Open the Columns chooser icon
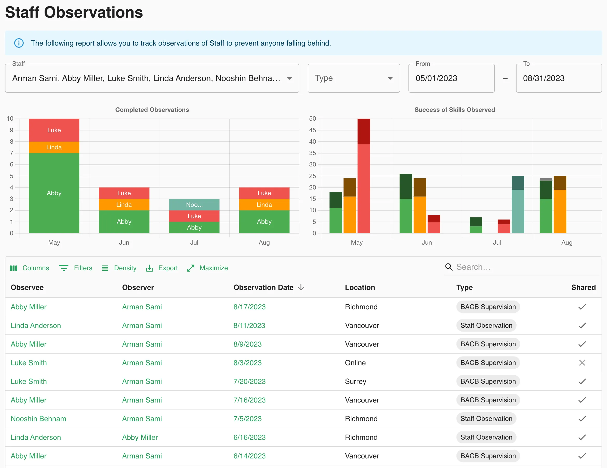The image size is (607, 468). point(14,268)
